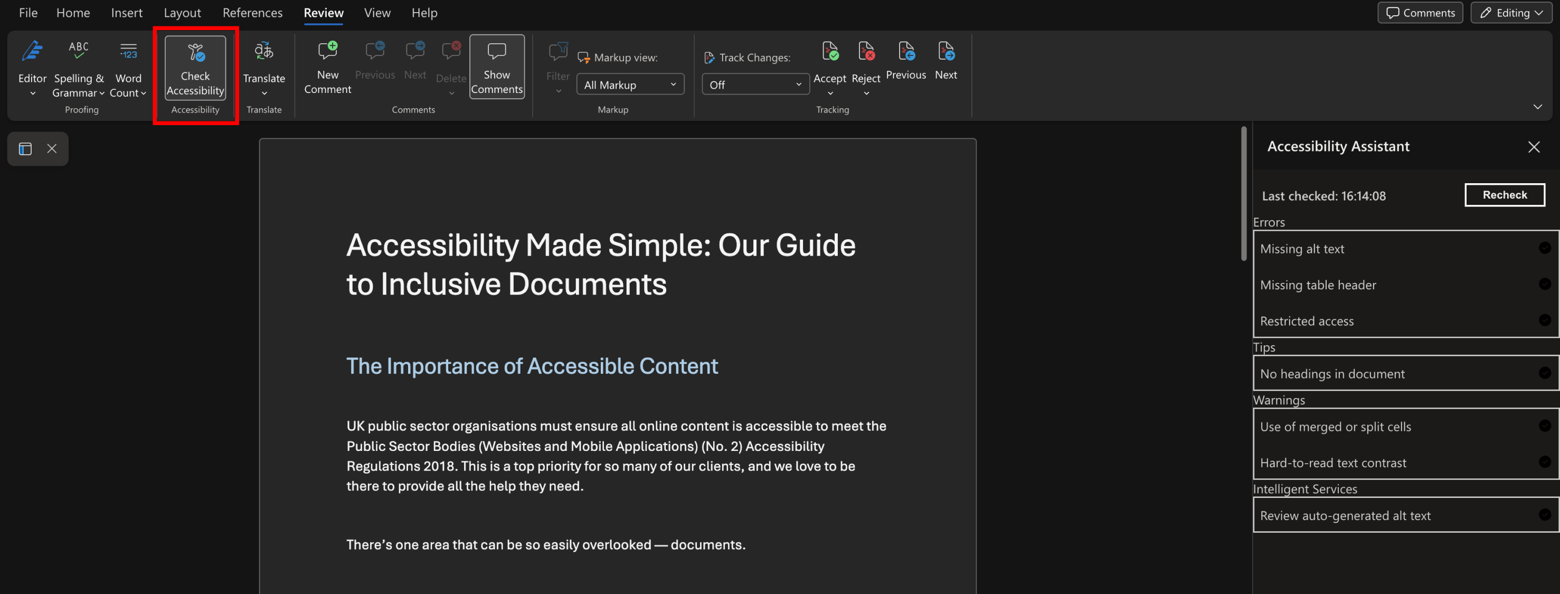Open the Editing mode dropdown
The width and height of the screenshot is (1560, 594).
[x=1511, y=13]
